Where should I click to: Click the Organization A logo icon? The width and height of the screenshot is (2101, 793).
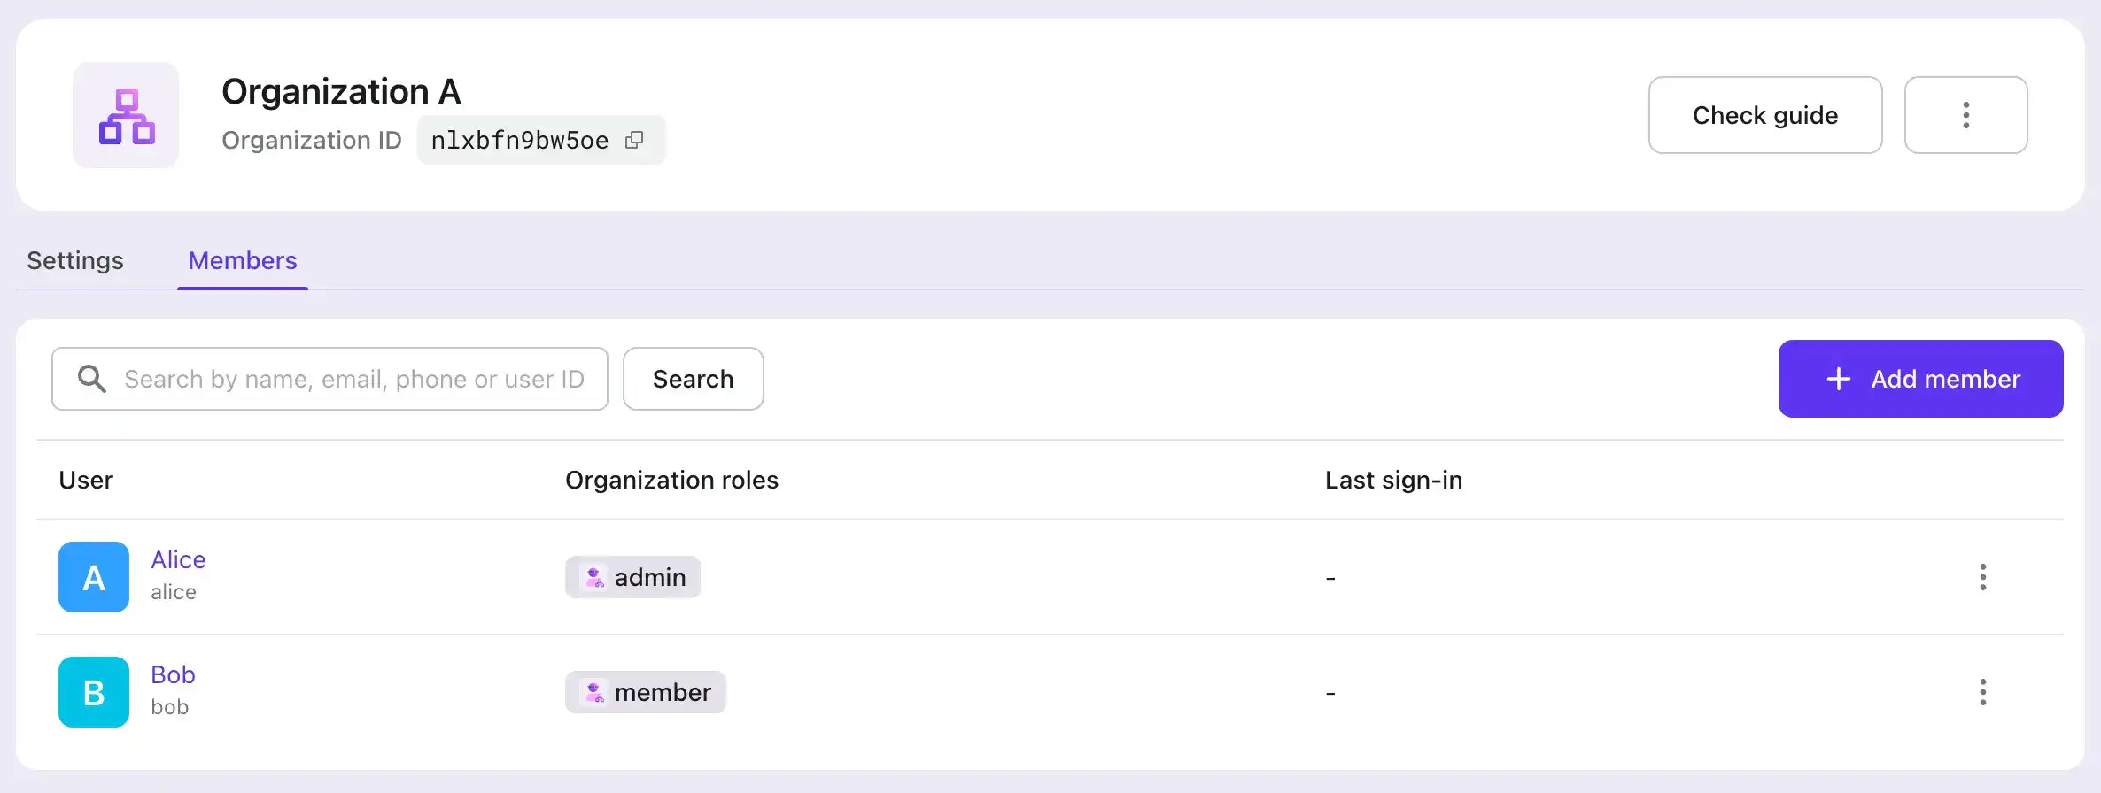[x=126, y=115]
